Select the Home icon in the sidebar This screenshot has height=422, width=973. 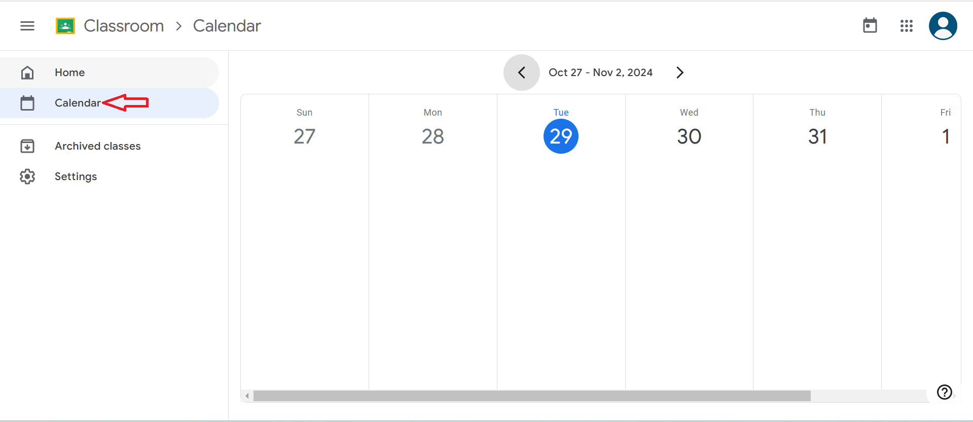27,72
